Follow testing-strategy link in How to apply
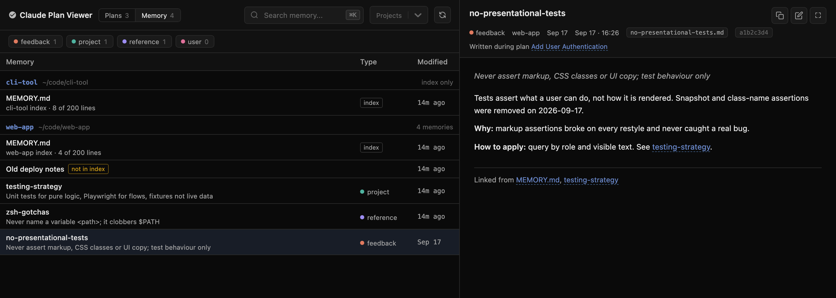Screen dimensions: 836x298 pyautogui.click(x=681, y=147)
